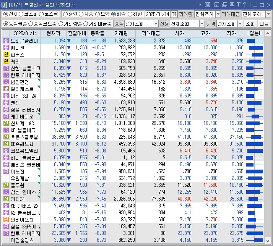The width and height of the screenshot is (273, 246).
Task: Click the play arrow icon in the title bar
Action: coord(200,5)
